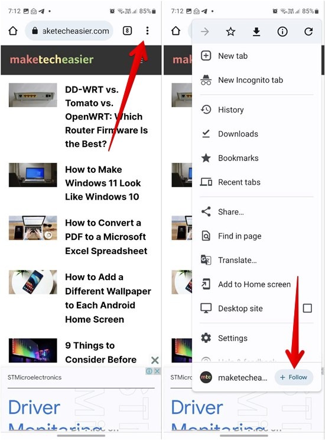The image size is (325, 440).
Task: Tap the typing-on-laptop thumbnail in left screenshot
Action: pos(32,228)
